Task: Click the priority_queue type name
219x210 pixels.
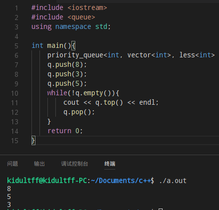Action: (x=75, y=55)
